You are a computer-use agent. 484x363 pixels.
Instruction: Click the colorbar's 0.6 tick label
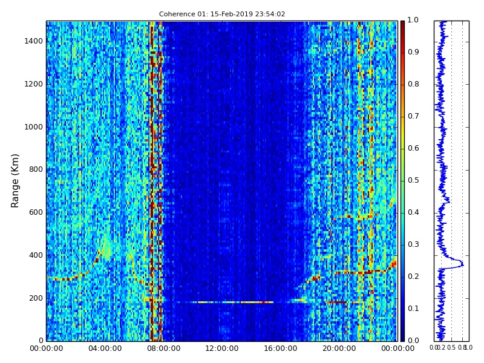413,148
